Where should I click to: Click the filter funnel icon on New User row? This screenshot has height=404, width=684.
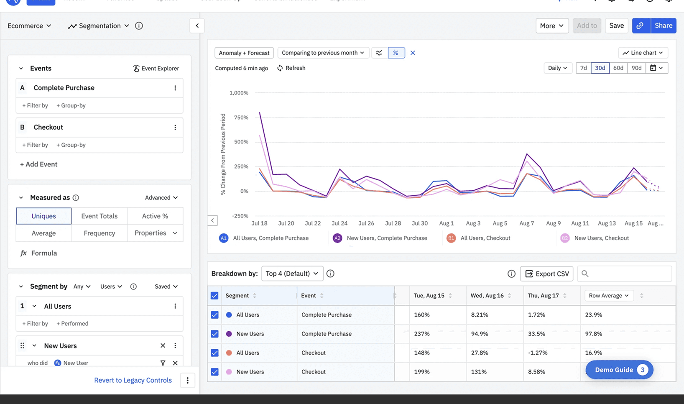tap(163, 363)
